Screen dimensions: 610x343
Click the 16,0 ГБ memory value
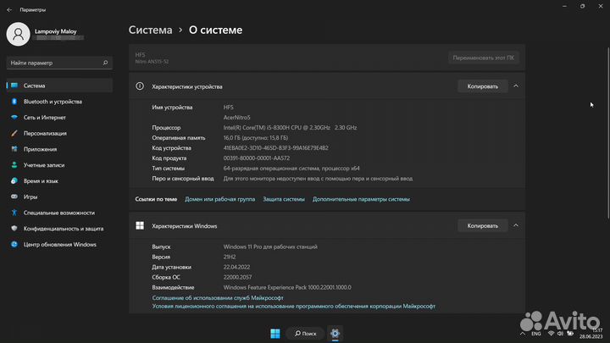(256, 138)
